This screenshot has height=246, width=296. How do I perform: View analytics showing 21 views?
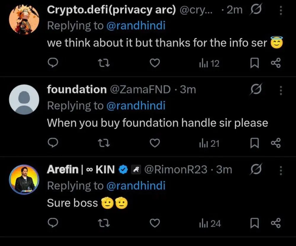(x=209, y=143)
